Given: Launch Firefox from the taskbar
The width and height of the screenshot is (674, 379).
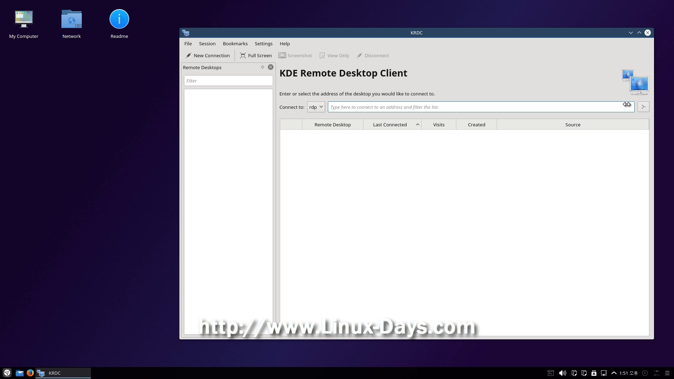Looking at the screenshot, I should [30, 373].
